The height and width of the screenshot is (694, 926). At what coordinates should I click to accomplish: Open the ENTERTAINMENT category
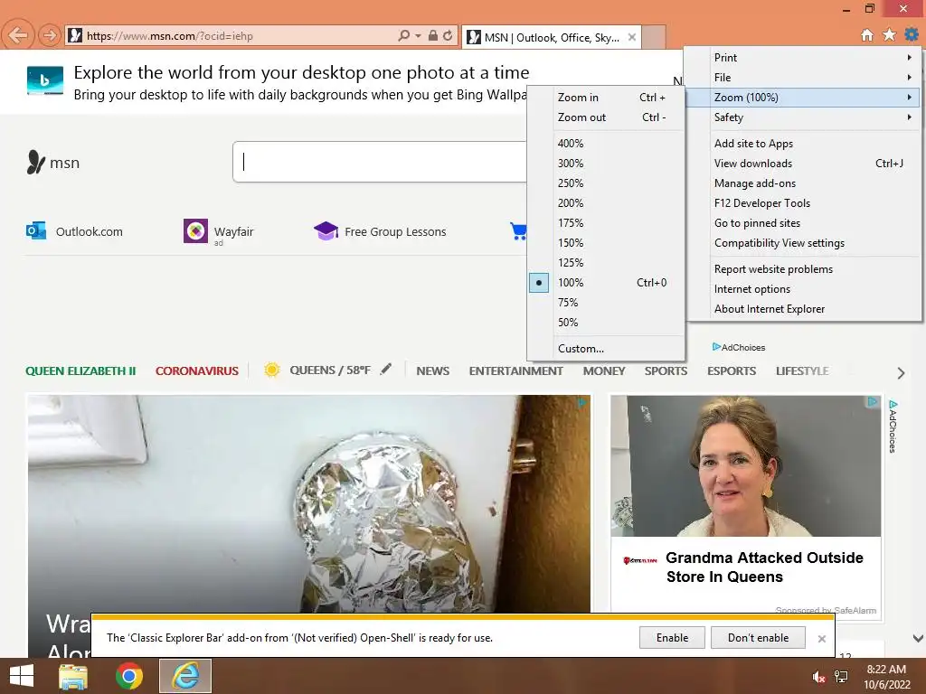[516, 371]
